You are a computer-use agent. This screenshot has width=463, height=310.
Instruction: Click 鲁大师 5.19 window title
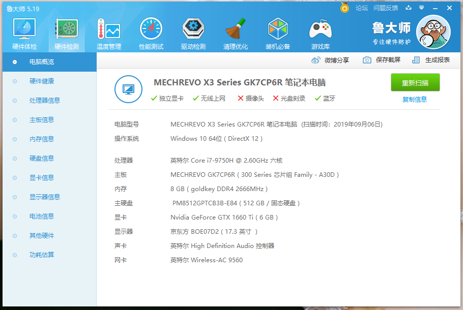click(x=23, y=9)
